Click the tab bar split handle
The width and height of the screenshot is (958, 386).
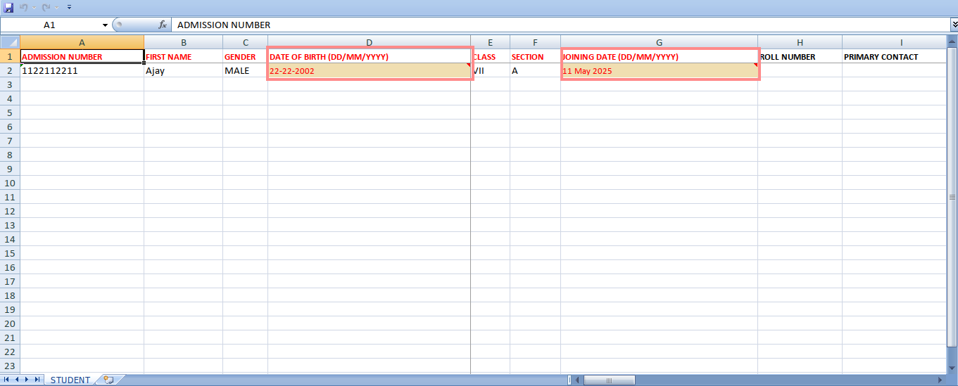coord(569,380)
